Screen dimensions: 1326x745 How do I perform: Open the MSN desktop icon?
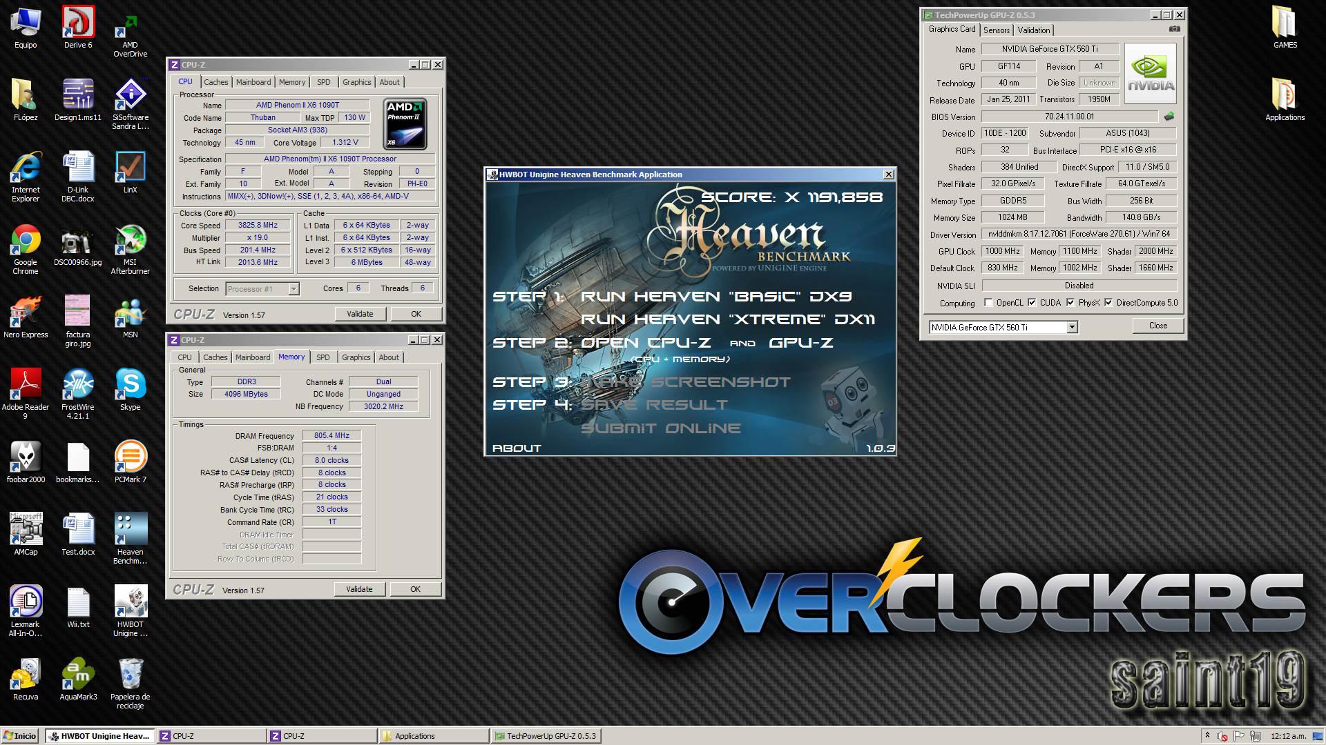131,317
